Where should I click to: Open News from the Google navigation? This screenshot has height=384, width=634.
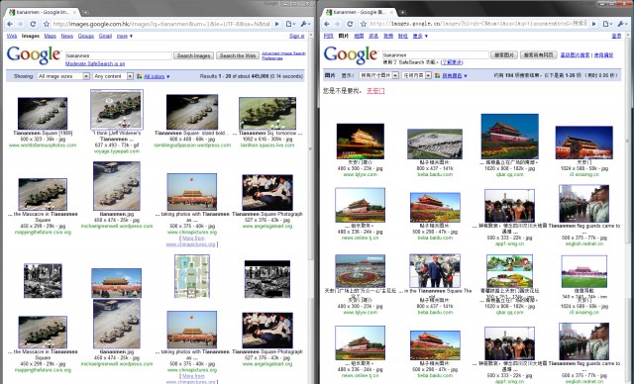click(x=67, y=36)
